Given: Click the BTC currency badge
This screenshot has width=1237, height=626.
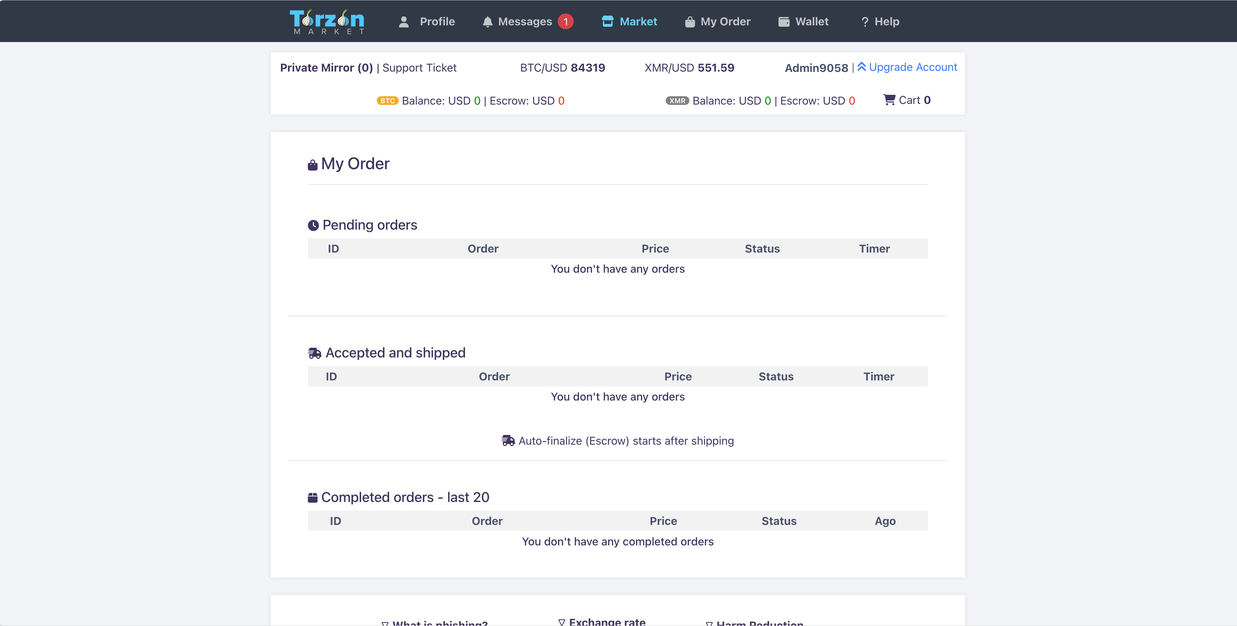Looking at the screenshot, I should pyautogui.click(x=388, y=101).
